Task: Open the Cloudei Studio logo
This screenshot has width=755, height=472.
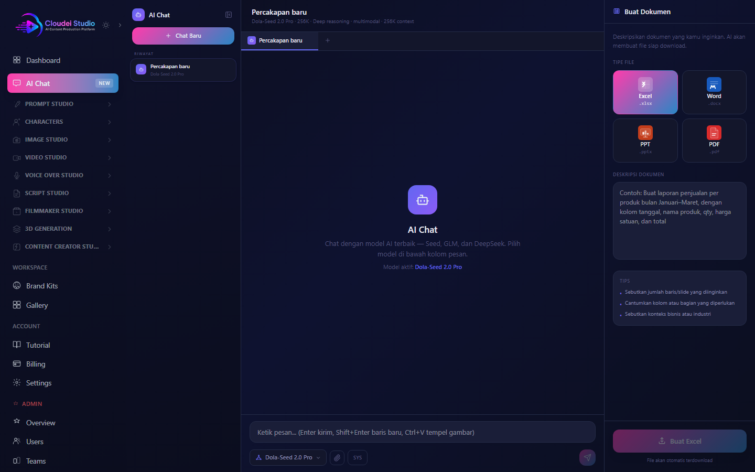Action: pos(55,25)
